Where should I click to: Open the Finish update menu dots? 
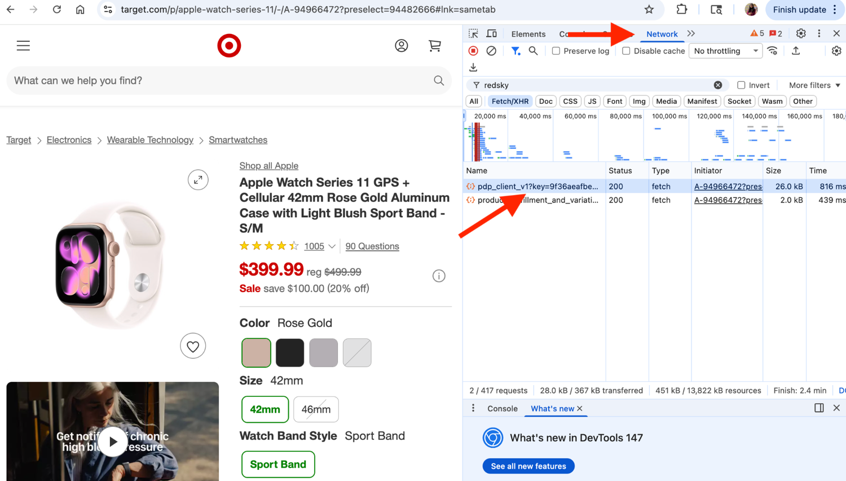pos(835,10)
